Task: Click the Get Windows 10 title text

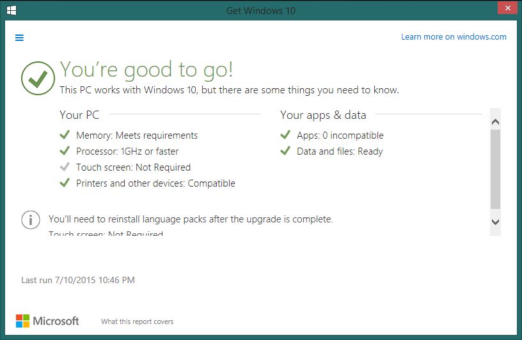Action: [261, 11]
